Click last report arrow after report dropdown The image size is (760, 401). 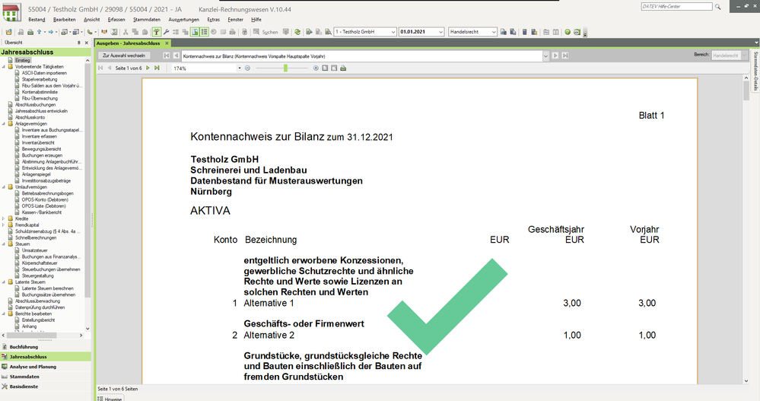tap(564, 56)
